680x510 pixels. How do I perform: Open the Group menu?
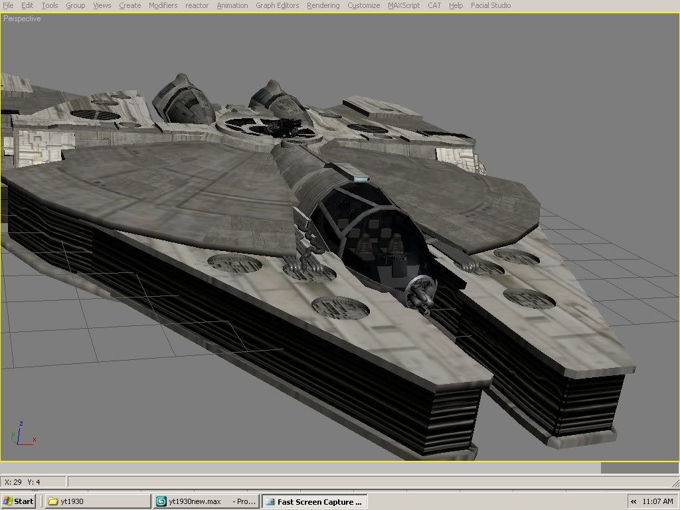click(x=76, y=5)
